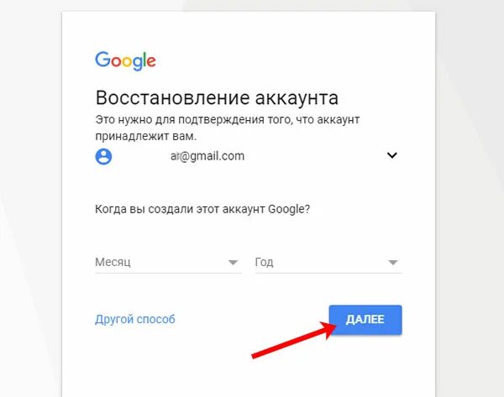Open the Месяц dropdown

click(168, 263)
